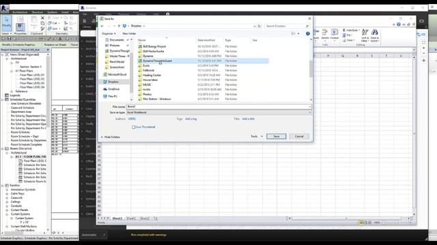
Task: Open the Structure tab in Revit
Action: pyautogui.click(x=38, y=12)
